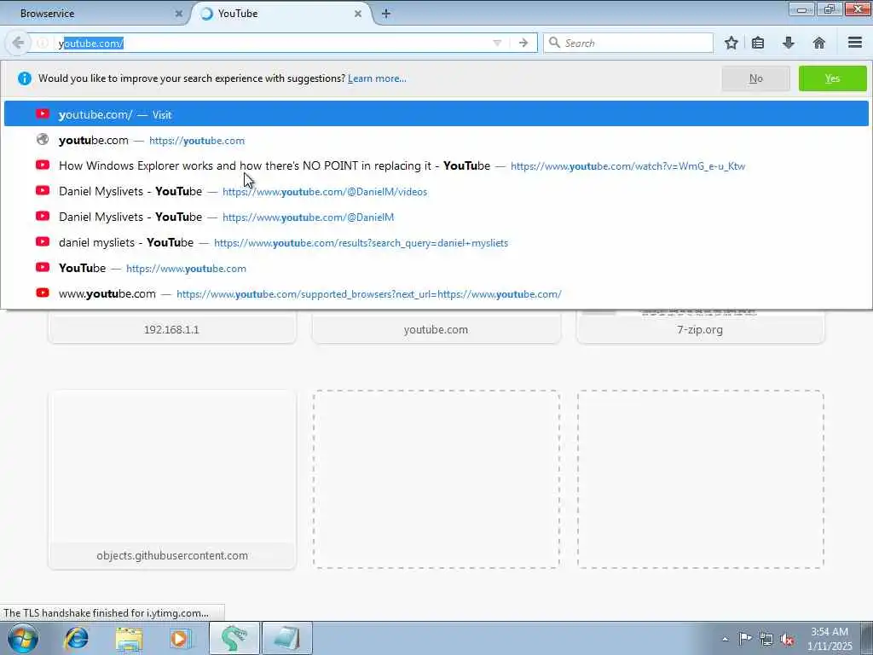Open the objects.githubusercontent.com tile
Viewport: 873px width, 655px height.
pos(172,479)
